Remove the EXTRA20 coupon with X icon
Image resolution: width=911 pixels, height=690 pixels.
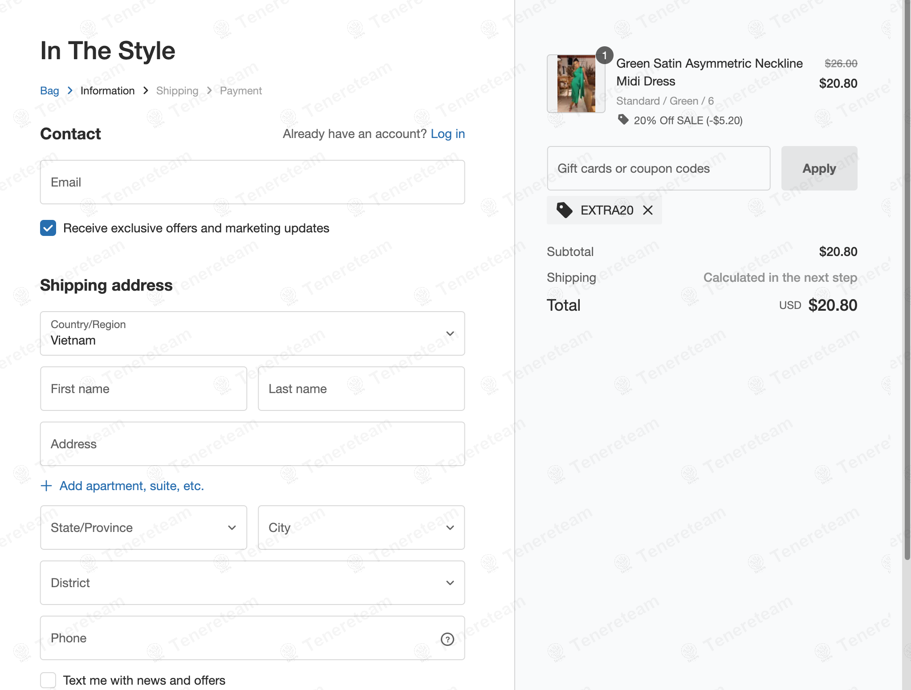[x=648, y=210]
